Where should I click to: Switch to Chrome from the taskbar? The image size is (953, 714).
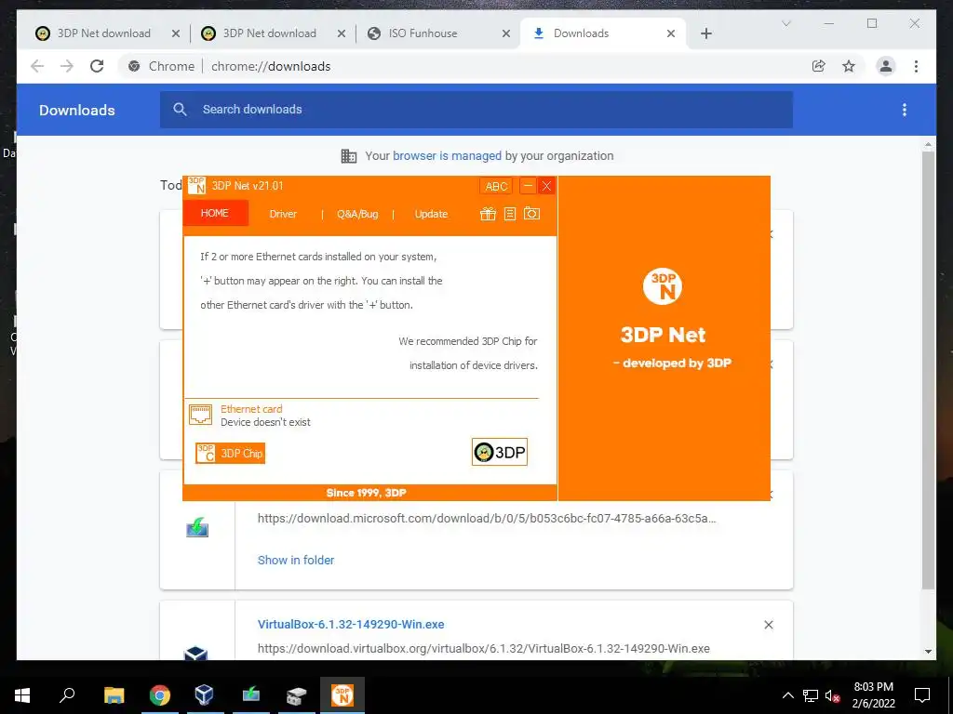(x=159, y=695)
